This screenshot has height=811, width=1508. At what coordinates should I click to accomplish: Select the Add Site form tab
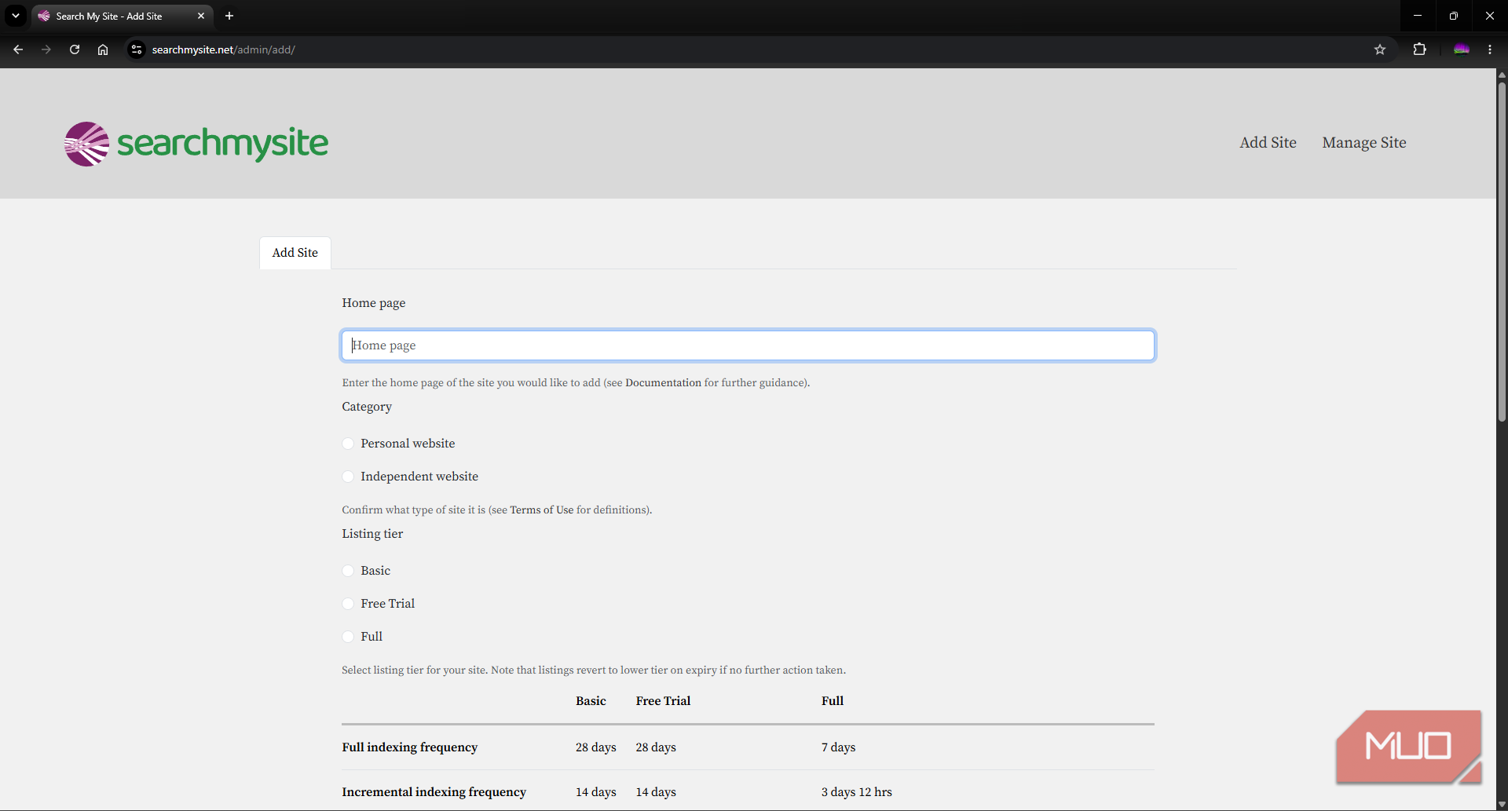tap(295, 253)
